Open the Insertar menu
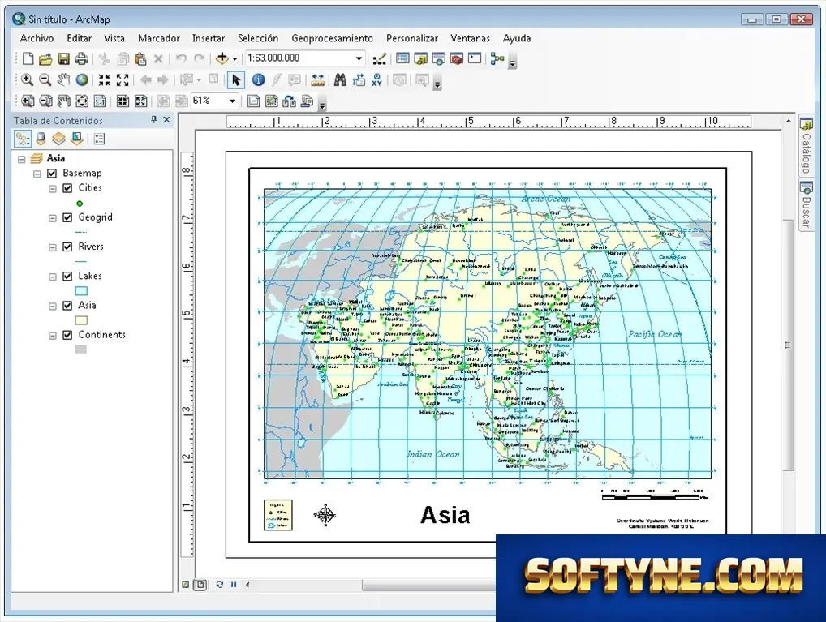Image resolution: width=826 pixels, height=622 pixels. pos(209,38)
